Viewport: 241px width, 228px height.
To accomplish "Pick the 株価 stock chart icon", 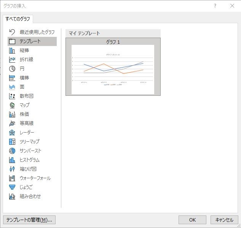I will pos(12,114).
